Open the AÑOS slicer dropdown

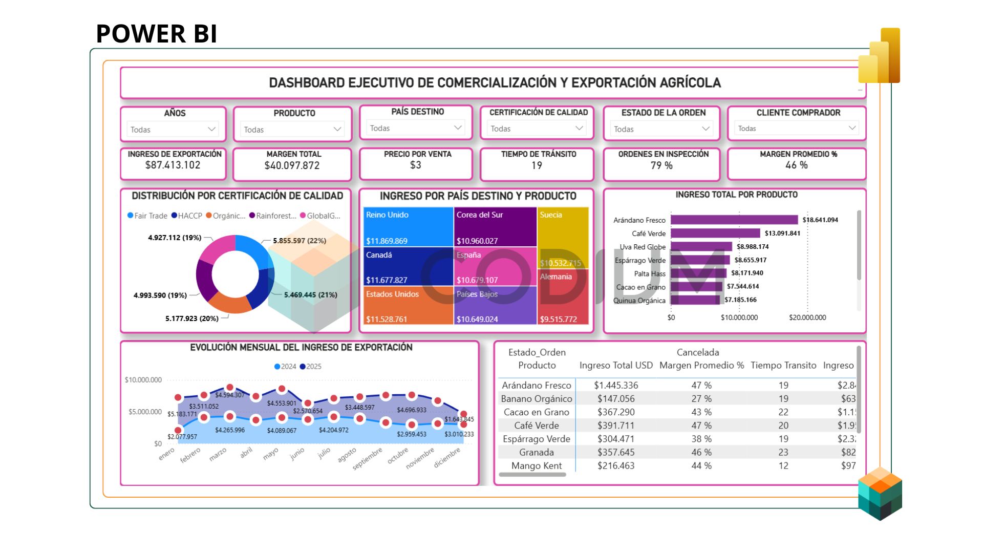[173, 130]
